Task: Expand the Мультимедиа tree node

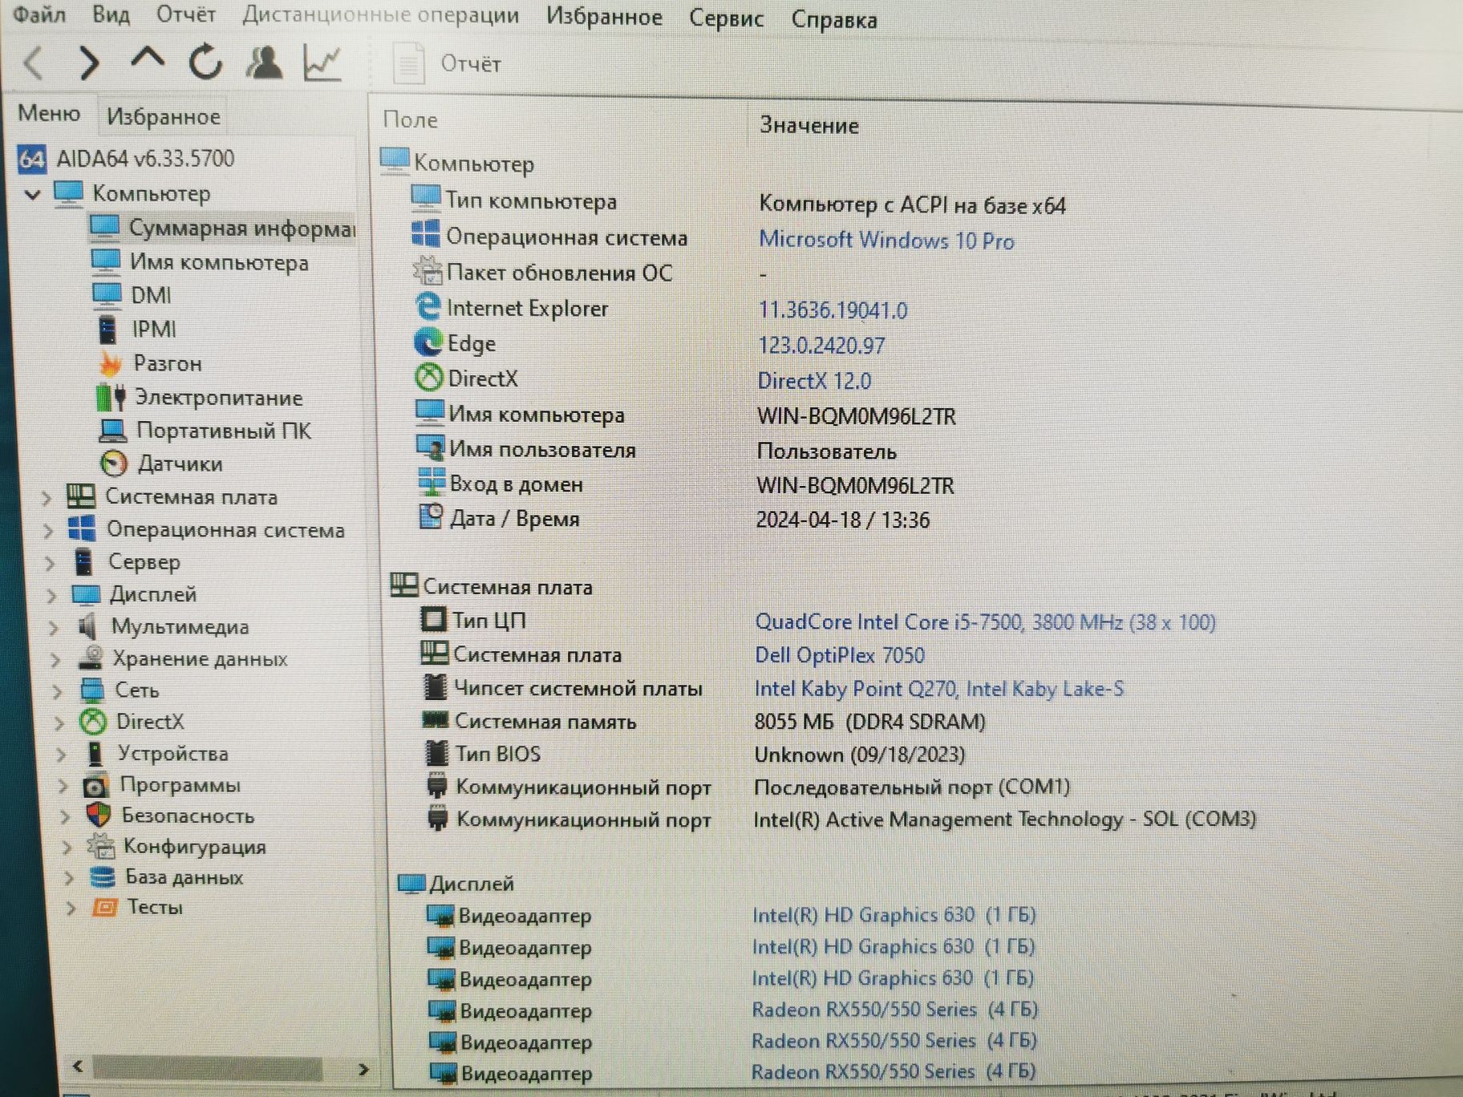Action: (x=54, y=627)
